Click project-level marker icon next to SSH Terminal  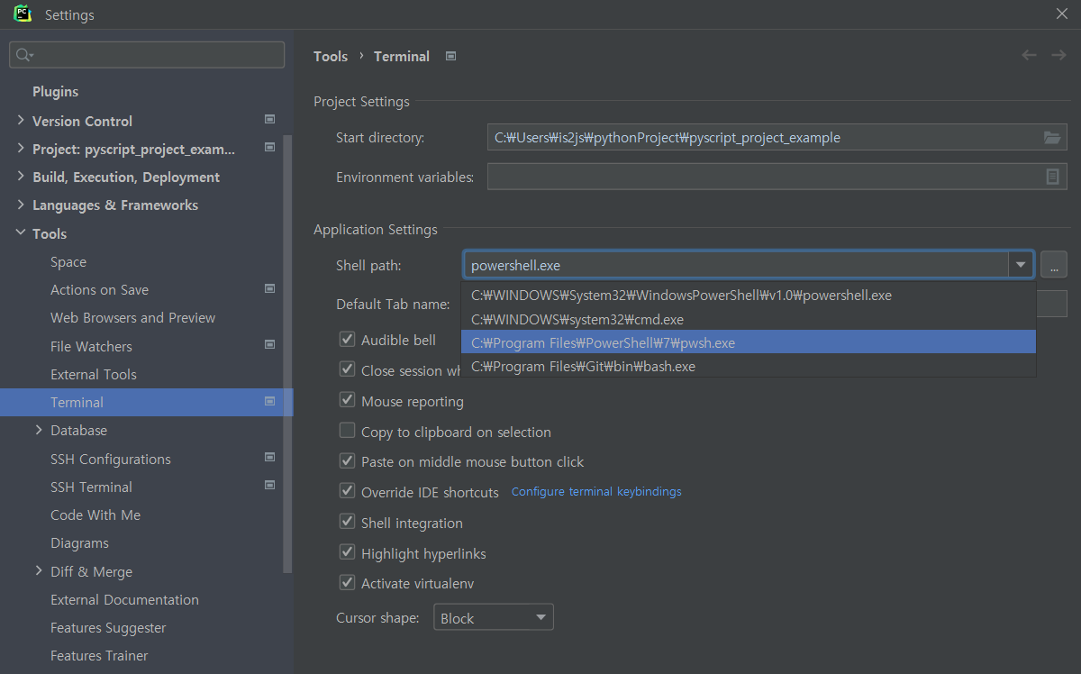click(x=269, y=485)
